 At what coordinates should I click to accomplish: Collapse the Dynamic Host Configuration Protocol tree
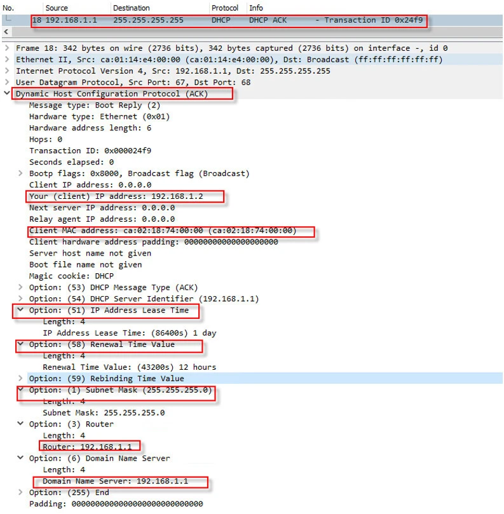click(x=7, y=94)
